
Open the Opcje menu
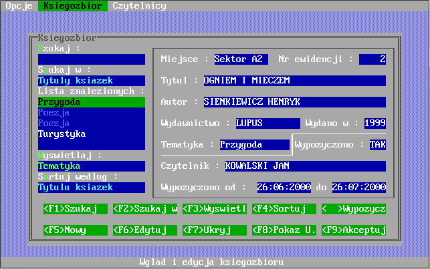point(18,5)
